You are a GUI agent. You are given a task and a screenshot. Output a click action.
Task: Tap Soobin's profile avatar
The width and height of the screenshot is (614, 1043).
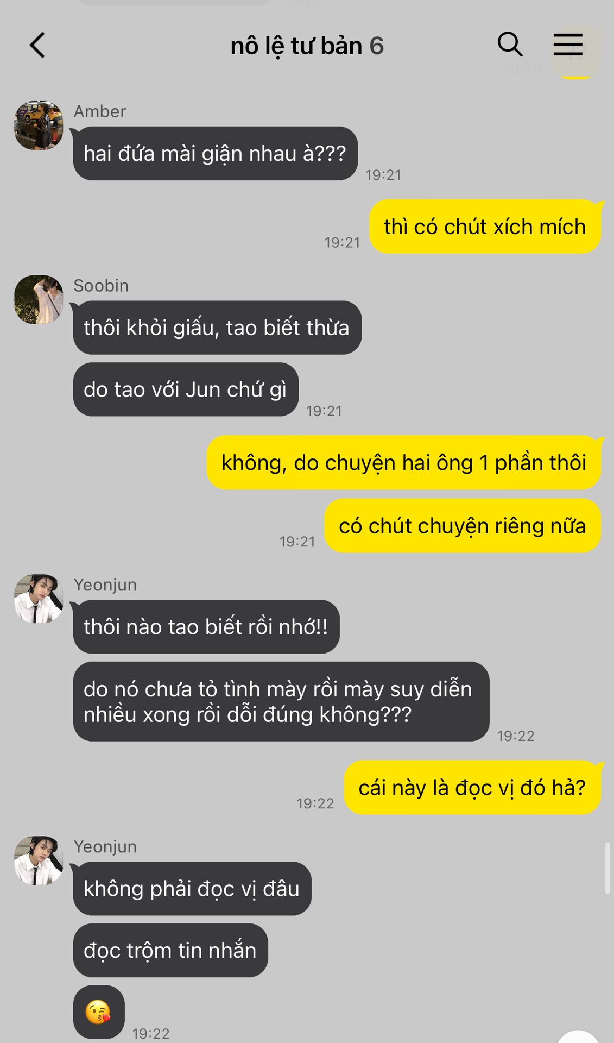click(39, 300)
